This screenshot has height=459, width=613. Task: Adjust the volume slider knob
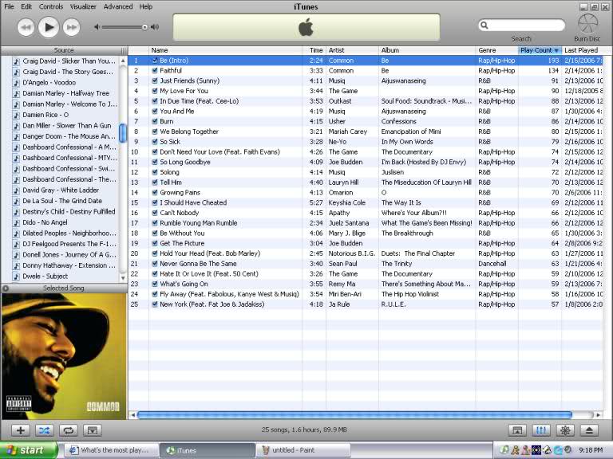pos(144,27)
